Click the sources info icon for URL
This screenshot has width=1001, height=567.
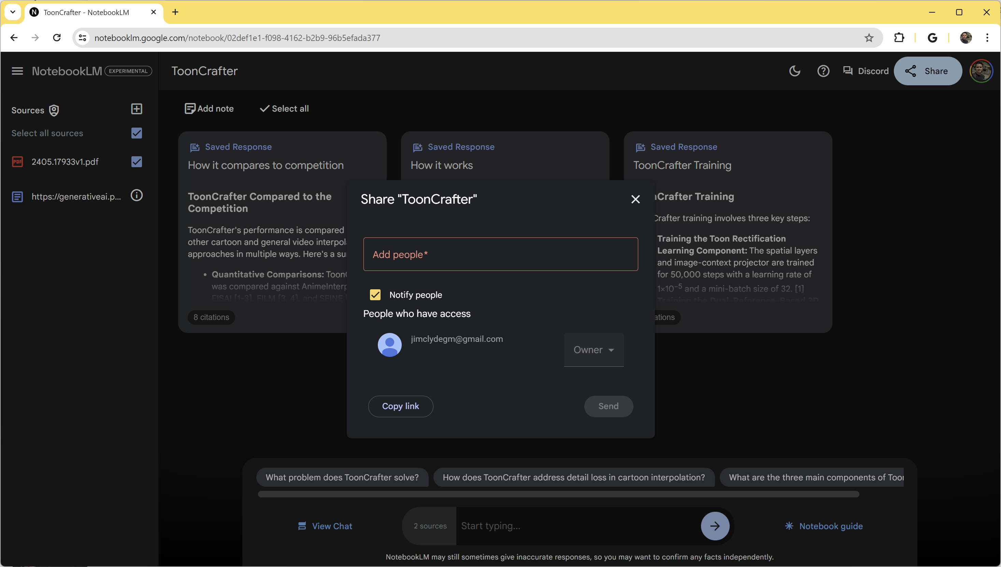tap(137, 196)
